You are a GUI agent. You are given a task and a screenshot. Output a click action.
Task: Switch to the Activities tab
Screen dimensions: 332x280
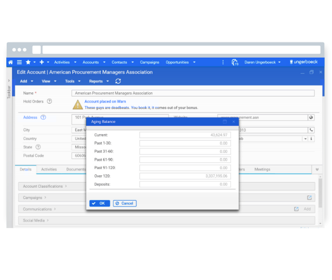click(49, 170)
